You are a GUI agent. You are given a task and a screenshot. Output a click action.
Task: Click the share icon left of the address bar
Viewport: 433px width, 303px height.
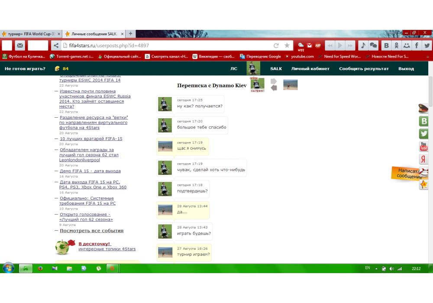point(56,45)
